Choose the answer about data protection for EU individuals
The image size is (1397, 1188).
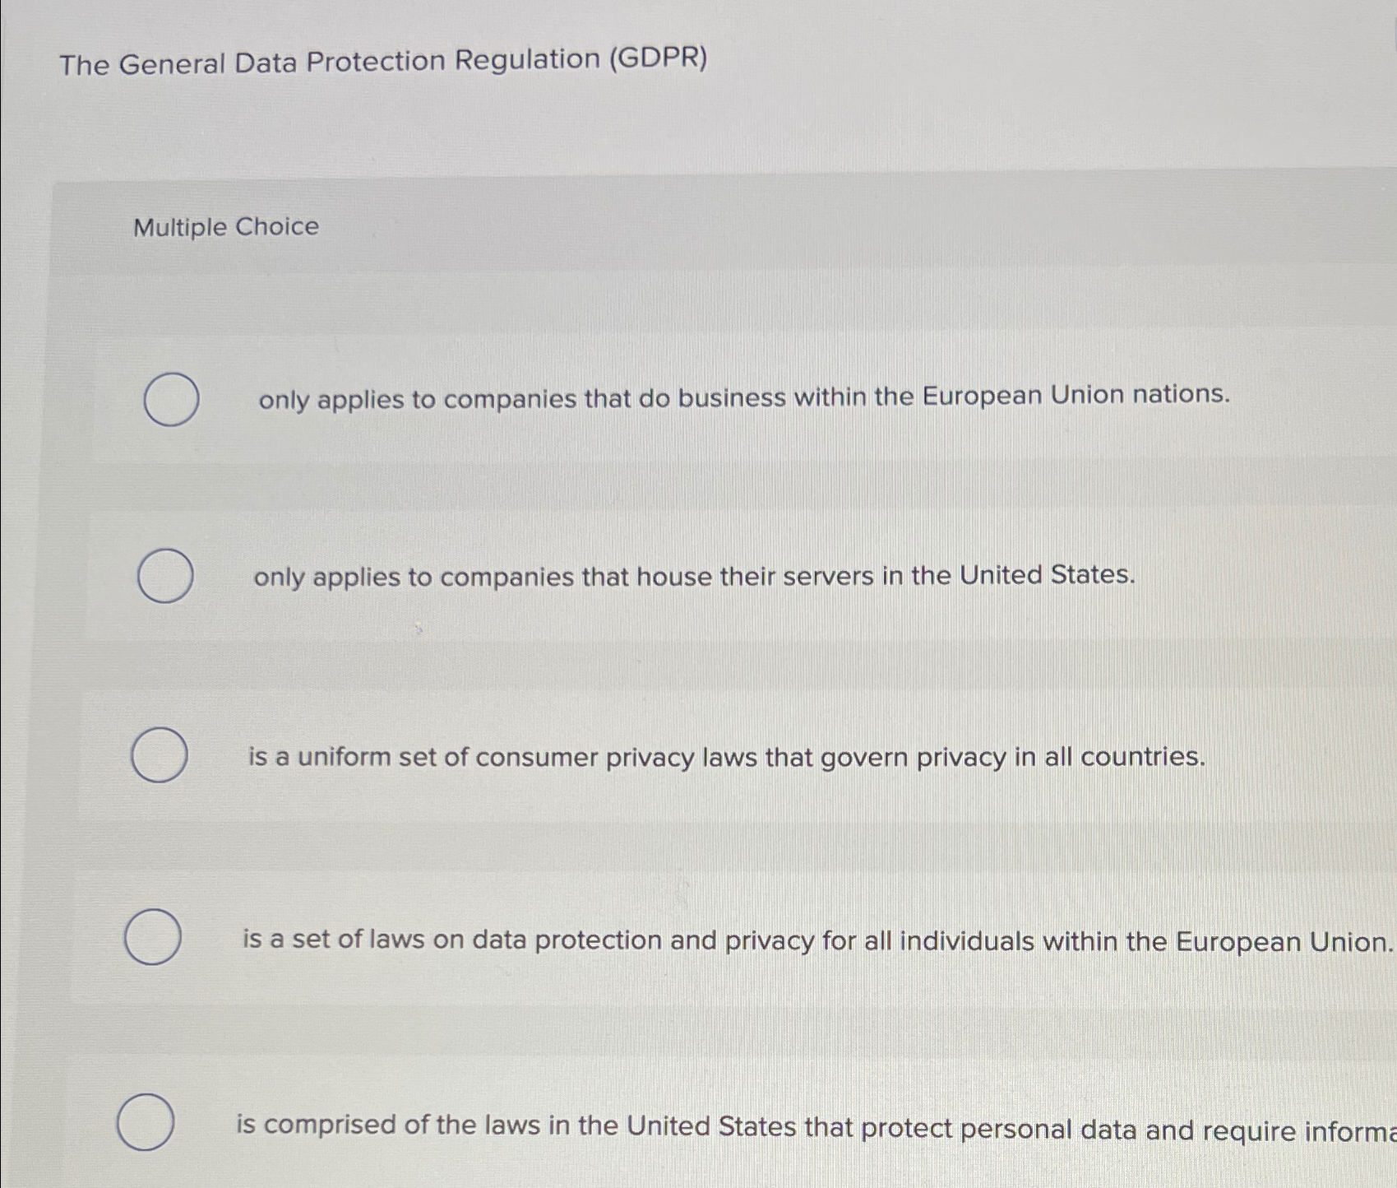pos(816,940)
